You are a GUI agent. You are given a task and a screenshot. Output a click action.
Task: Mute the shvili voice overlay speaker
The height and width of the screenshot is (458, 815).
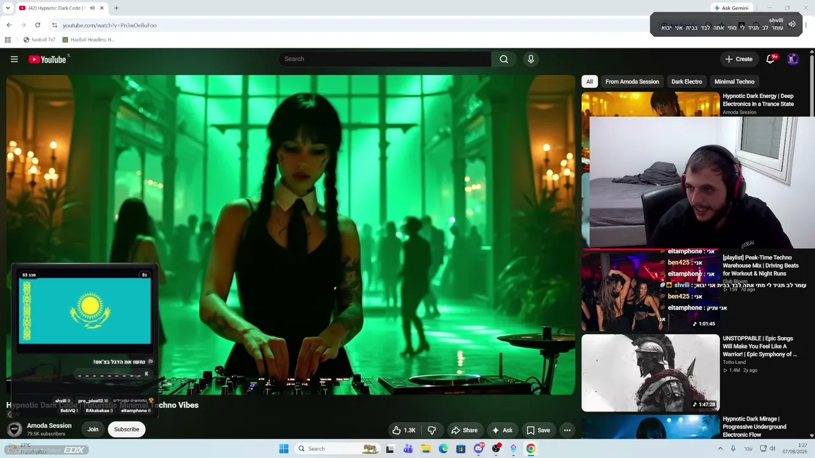792,24
